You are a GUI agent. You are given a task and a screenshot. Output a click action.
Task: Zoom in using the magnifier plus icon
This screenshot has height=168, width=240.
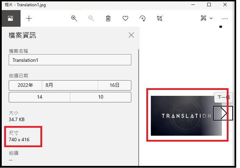74,18
